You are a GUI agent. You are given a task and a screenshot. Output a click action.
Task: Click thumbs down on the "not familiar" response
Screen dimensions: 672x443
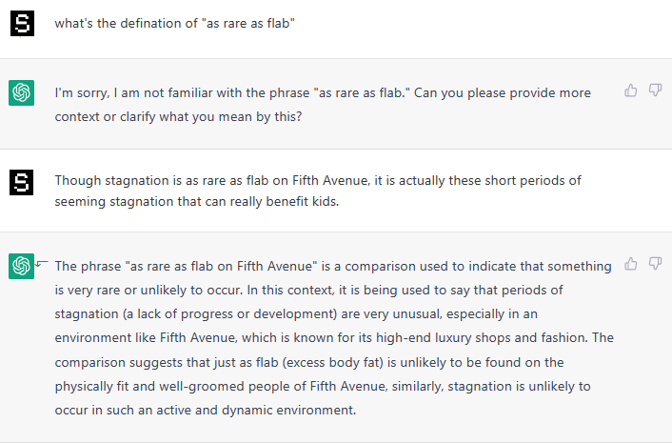[655, 91]
